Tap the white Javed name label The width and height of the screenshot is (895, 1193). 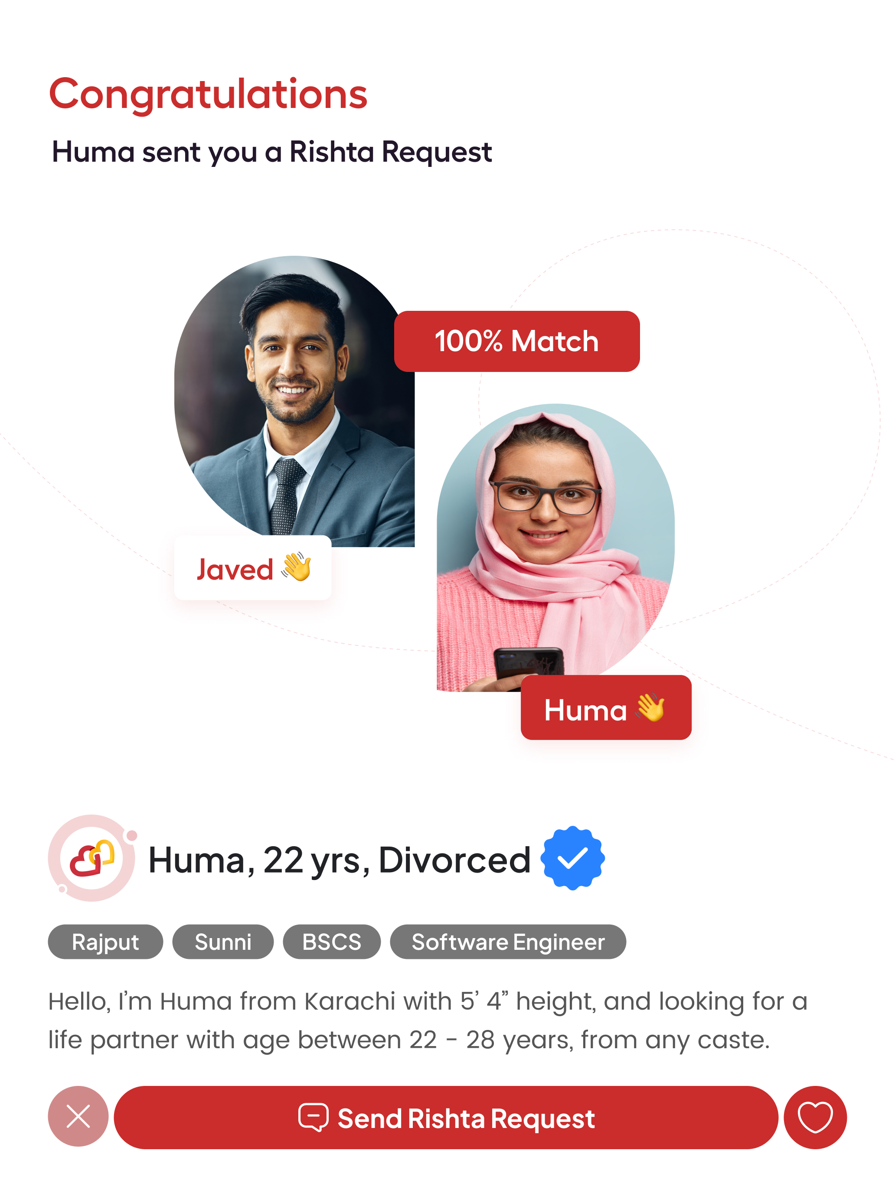click(252, 568)
